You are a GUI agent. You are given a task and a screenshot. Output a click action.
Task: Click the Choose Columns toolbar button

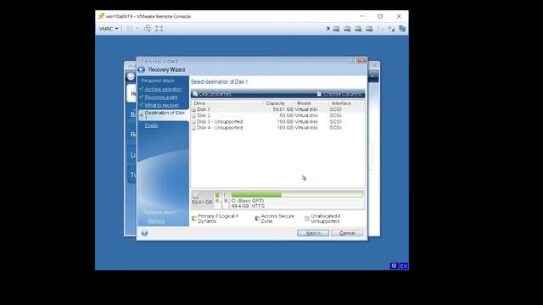tap(339, 94)
